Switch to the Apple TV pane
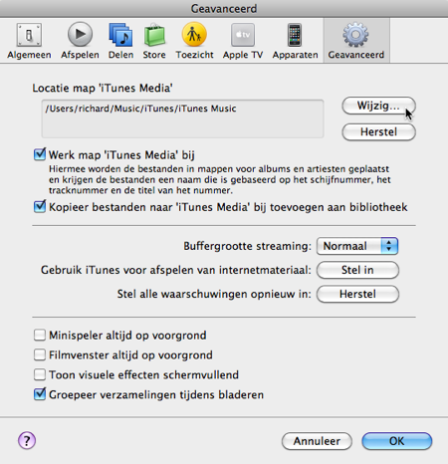This screenshot has height=464, width=448. (243, 41)
